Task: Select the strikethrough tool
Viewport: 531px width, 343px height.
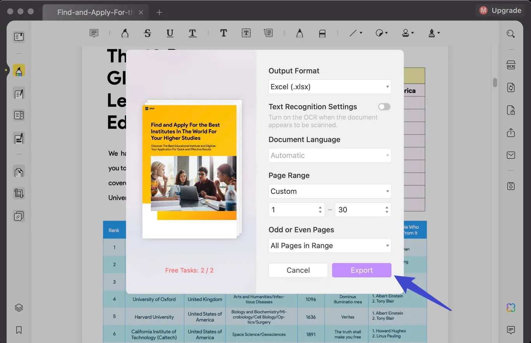Action: pyautogui.click(x=147, y=33)
